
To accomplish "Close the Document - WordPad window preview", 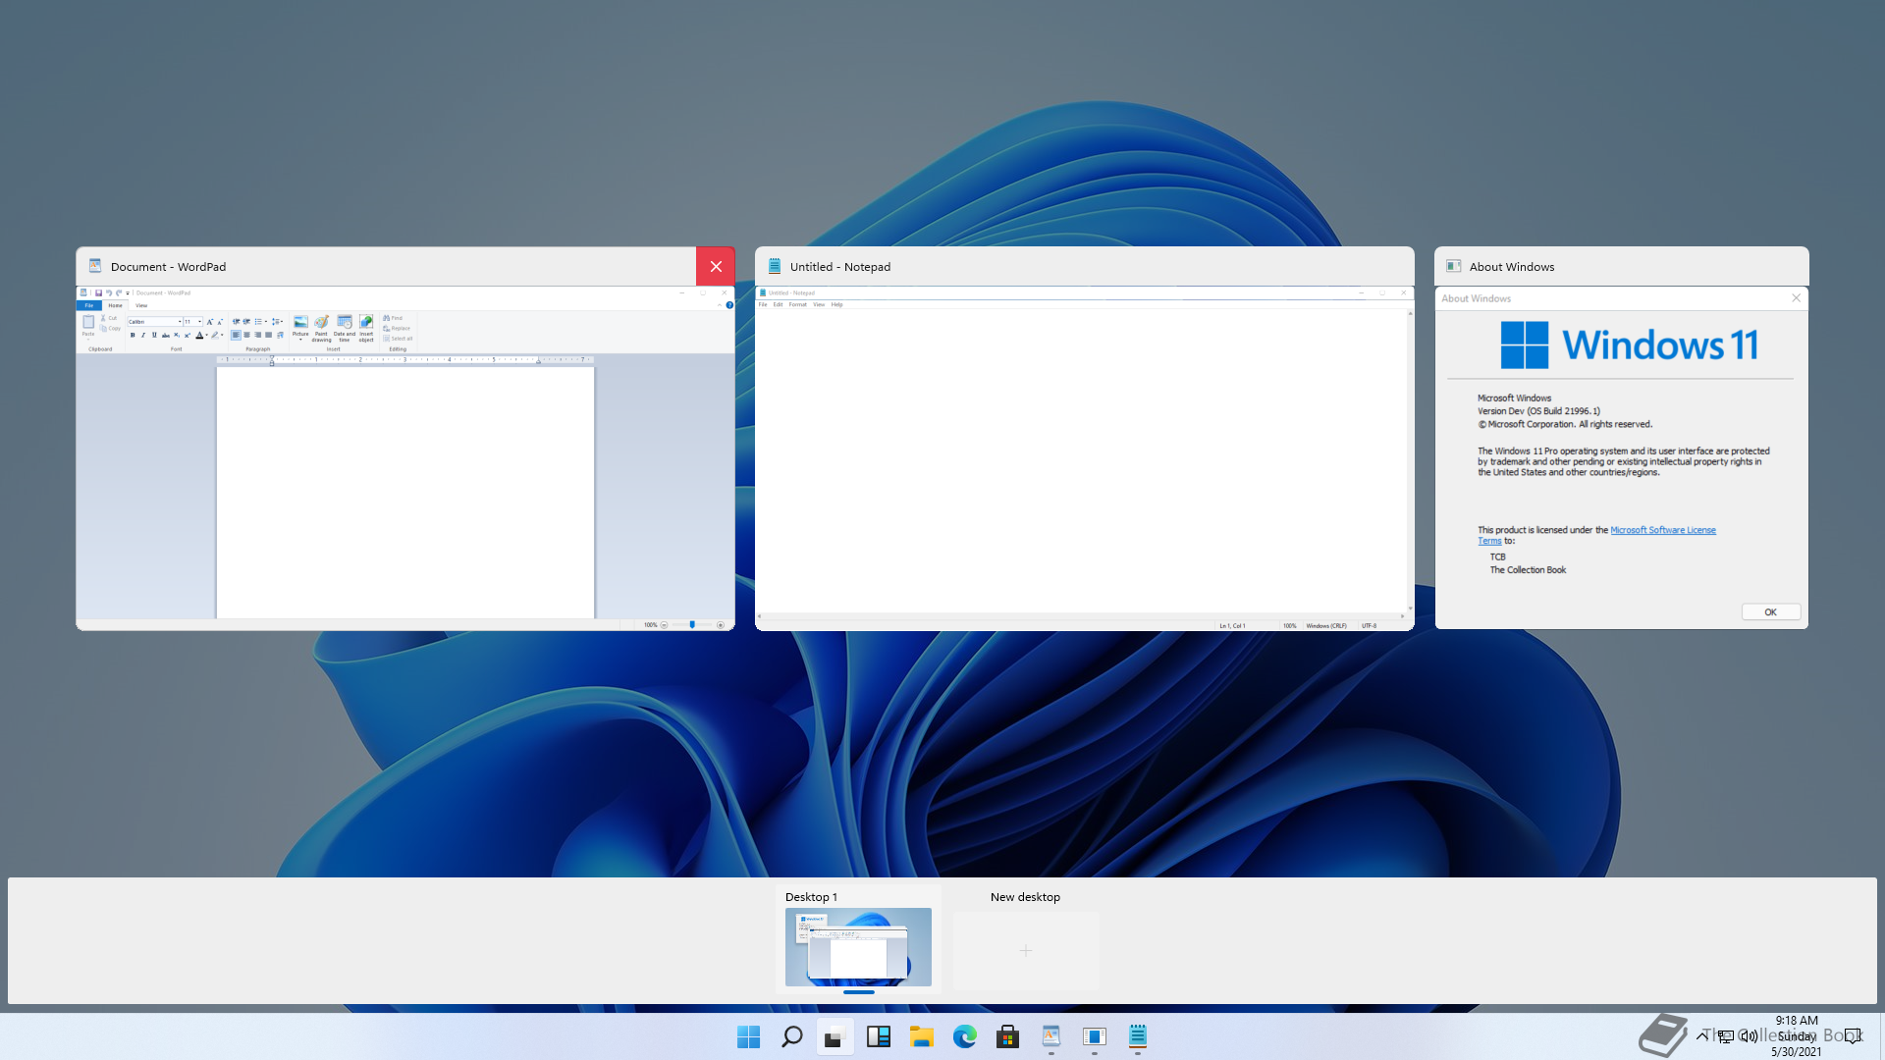I will click(716, 266).
